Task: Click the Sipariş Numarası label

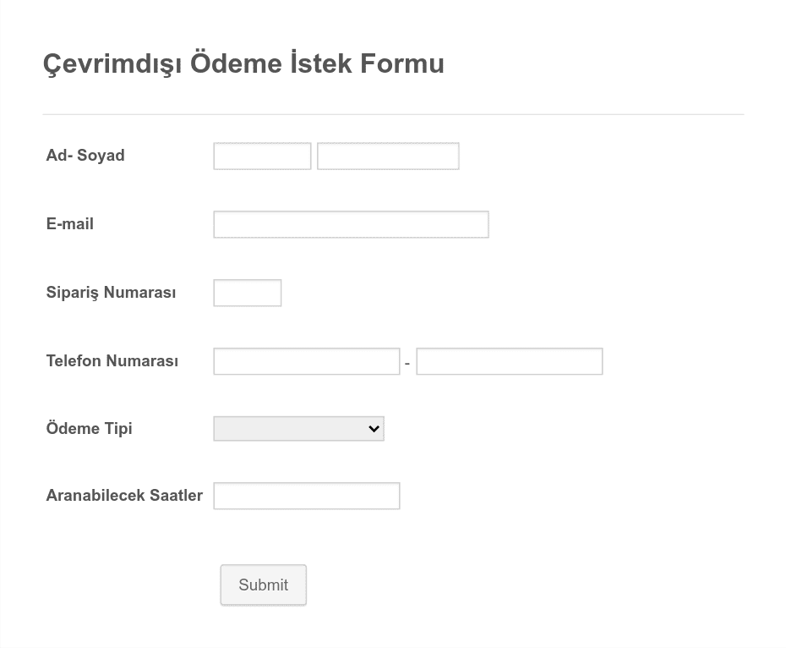Action: click(x=111, y=293)
